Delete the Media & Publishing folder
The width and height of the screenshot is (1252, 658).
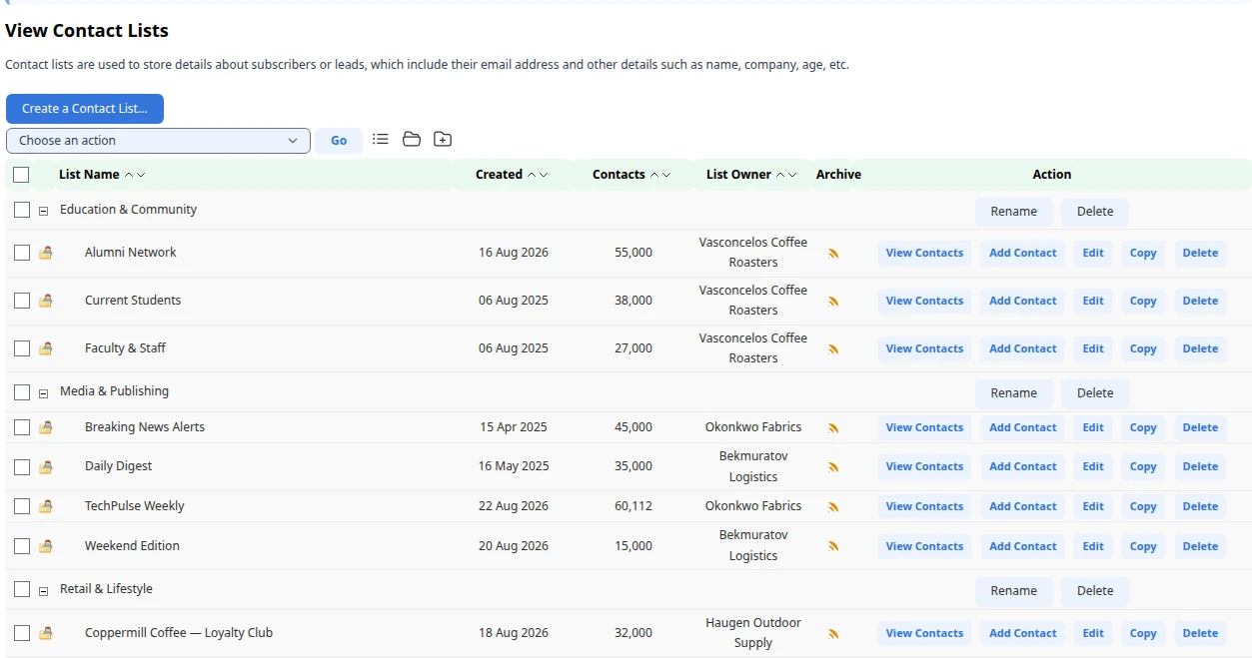[x=1095, y=393]
